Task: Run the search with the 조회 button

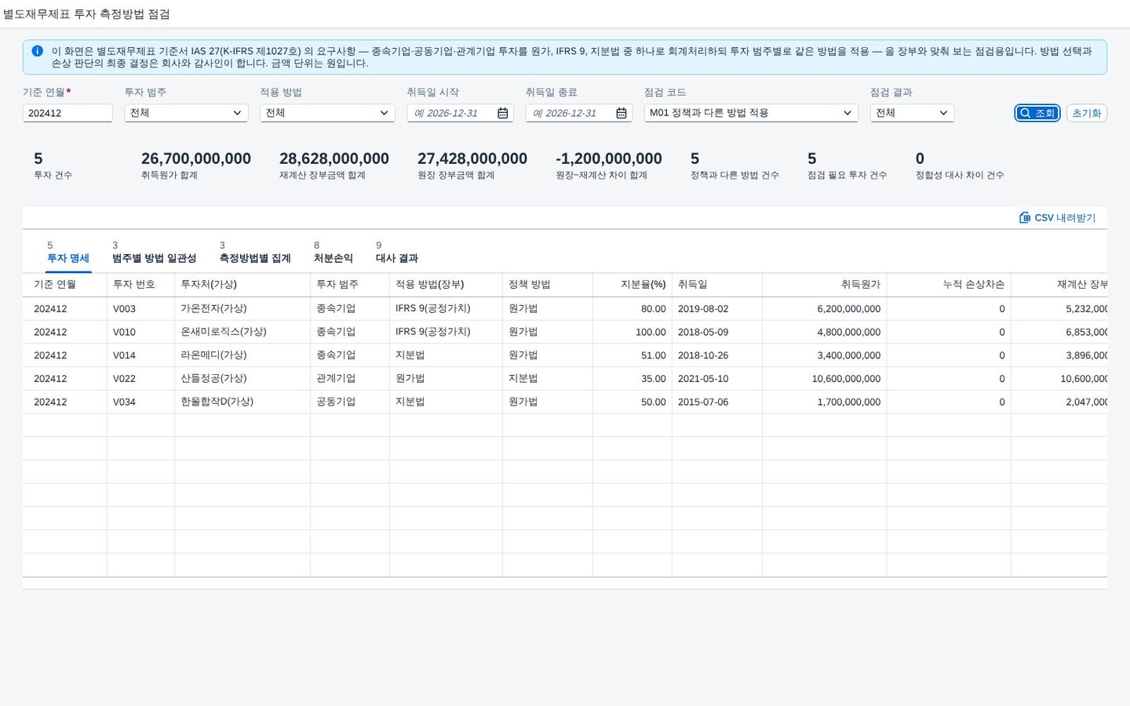Action: 1037,113
